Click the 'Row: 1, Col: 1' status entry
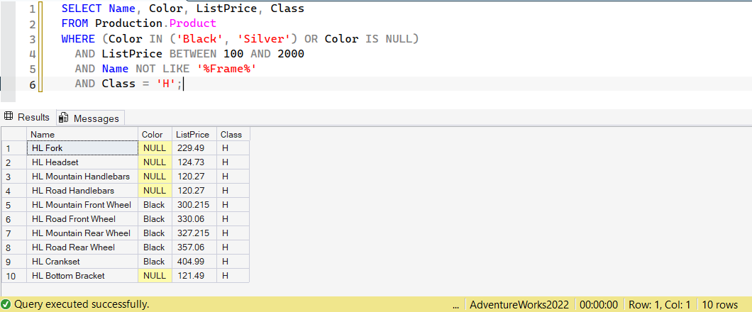 (x=660, y=304)
